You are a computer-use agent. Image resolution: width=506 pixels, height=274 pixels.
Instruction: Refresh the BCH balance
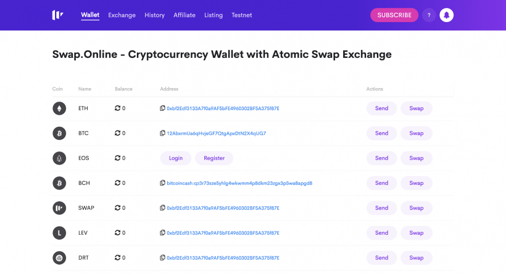(x=118, y=183)
